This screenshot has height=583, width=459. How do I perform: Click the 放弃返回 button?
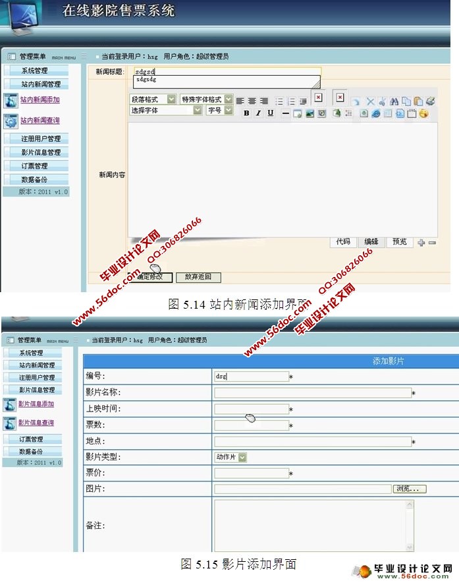[198, 278]
